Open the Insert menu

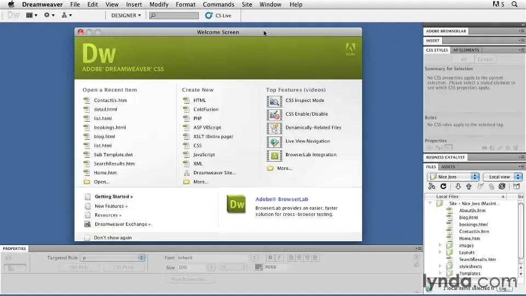pyautogui.click(x=134, y=4)
